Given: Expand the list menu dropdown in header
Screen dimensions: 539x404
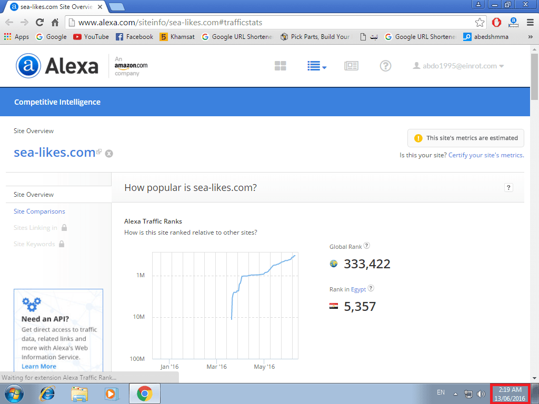Looking at the screenshot, I should point(317,66).
